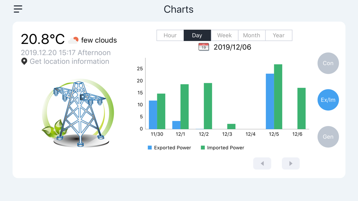
Task: Click the power grid tower illustration
Action: (x=78, y=112)
